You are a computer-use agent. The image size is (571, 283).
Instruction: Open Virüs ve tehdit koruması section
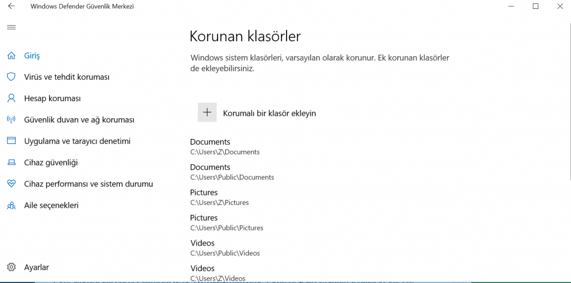tap(66, 77)
